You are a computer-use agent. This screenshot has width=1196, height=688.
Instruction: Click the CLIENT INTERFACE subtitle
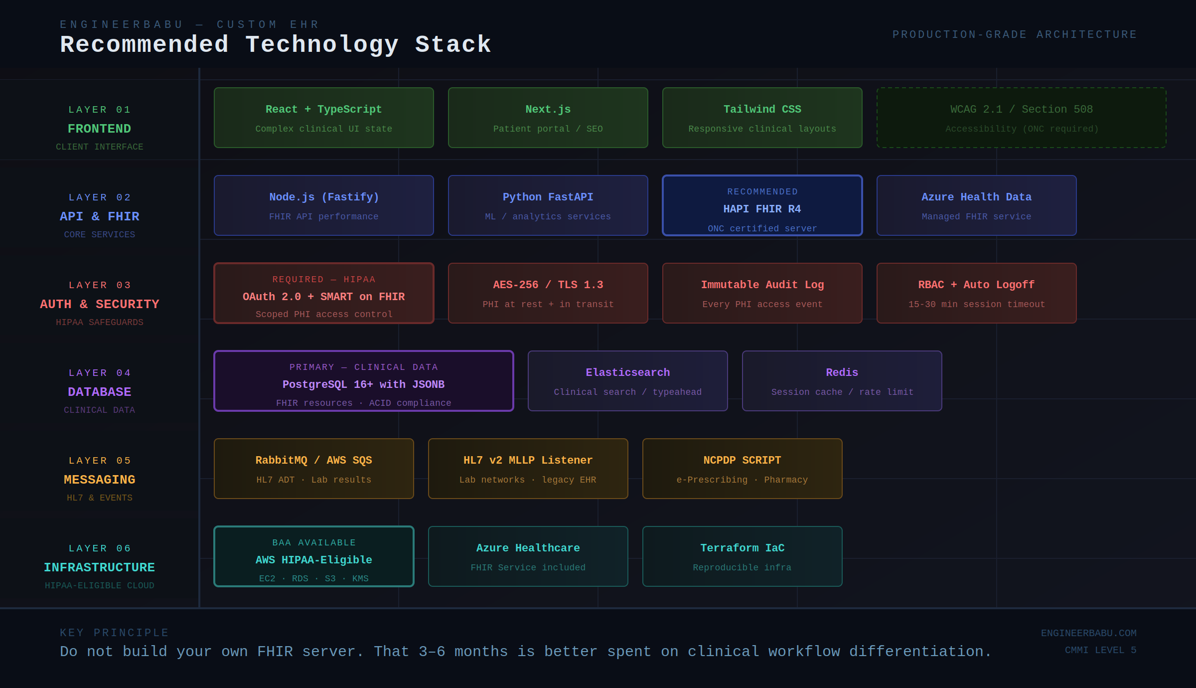100,147
